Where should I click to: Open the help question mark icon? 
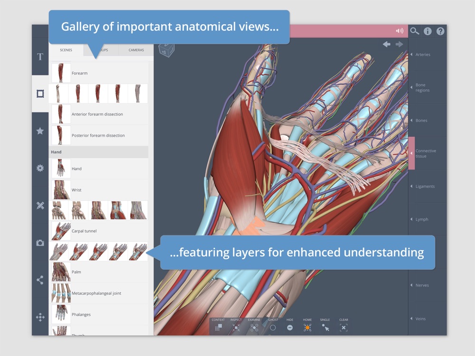pos(440,31)
